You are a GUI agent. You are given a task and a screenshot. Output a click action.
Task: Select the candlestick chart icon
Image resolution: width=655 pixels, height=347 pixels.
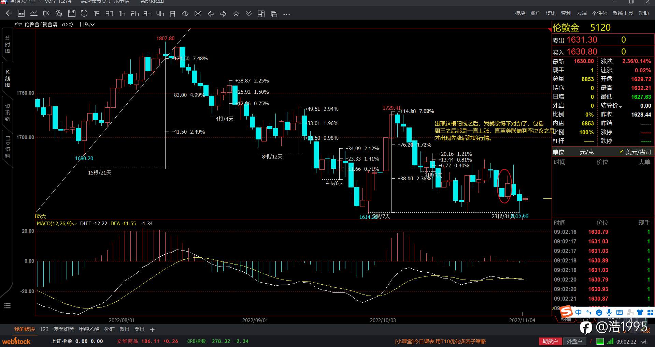click(46, 14)
